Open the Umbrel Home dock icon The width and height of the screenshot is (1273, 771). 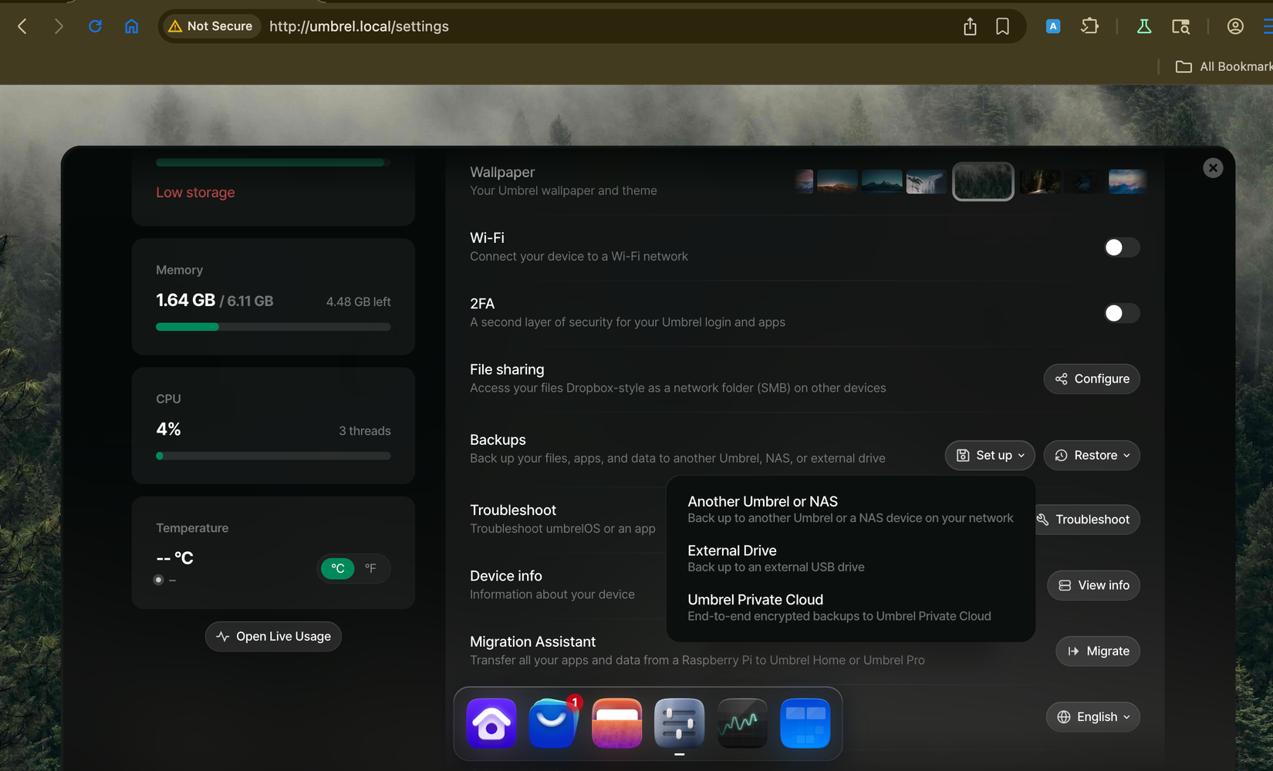coord(491,723)
